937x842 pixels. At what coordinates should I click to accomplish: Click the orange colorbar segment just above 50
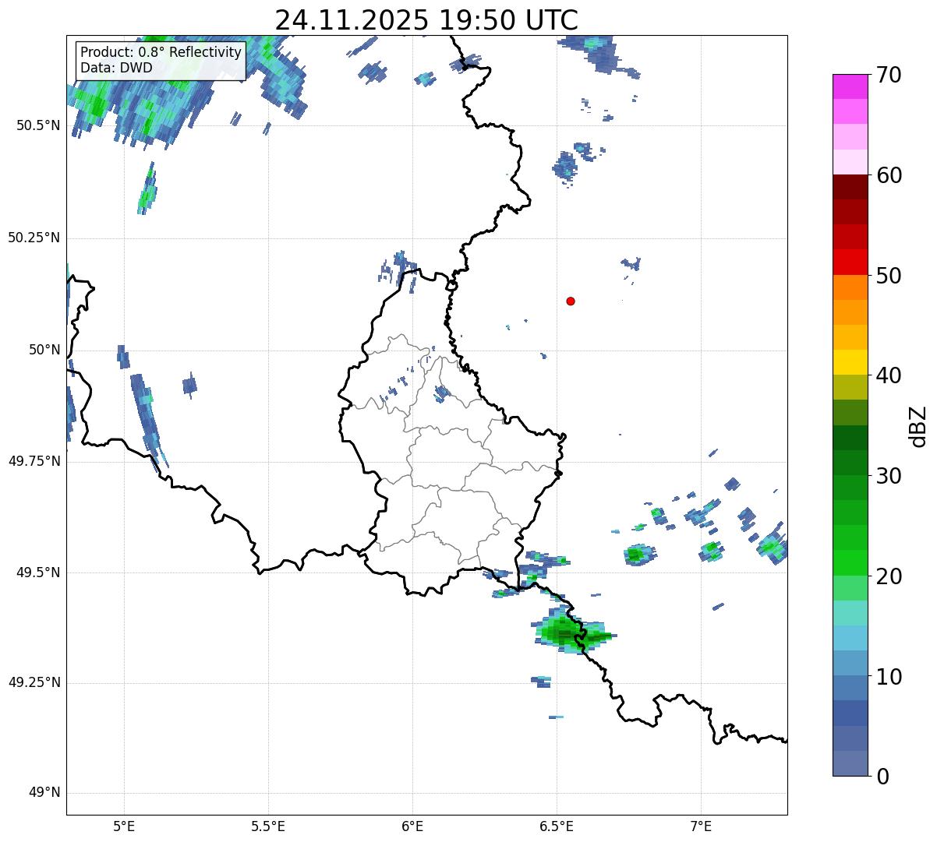[850, 287]
